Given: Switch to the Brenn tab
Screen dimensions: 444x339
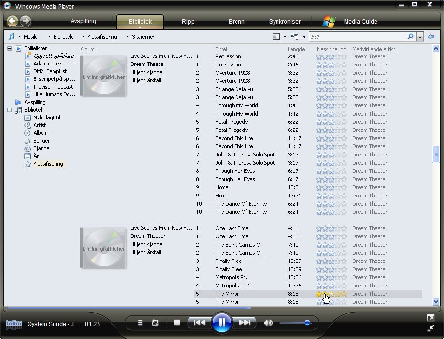Looking at the screenshot, I should 236,22.
